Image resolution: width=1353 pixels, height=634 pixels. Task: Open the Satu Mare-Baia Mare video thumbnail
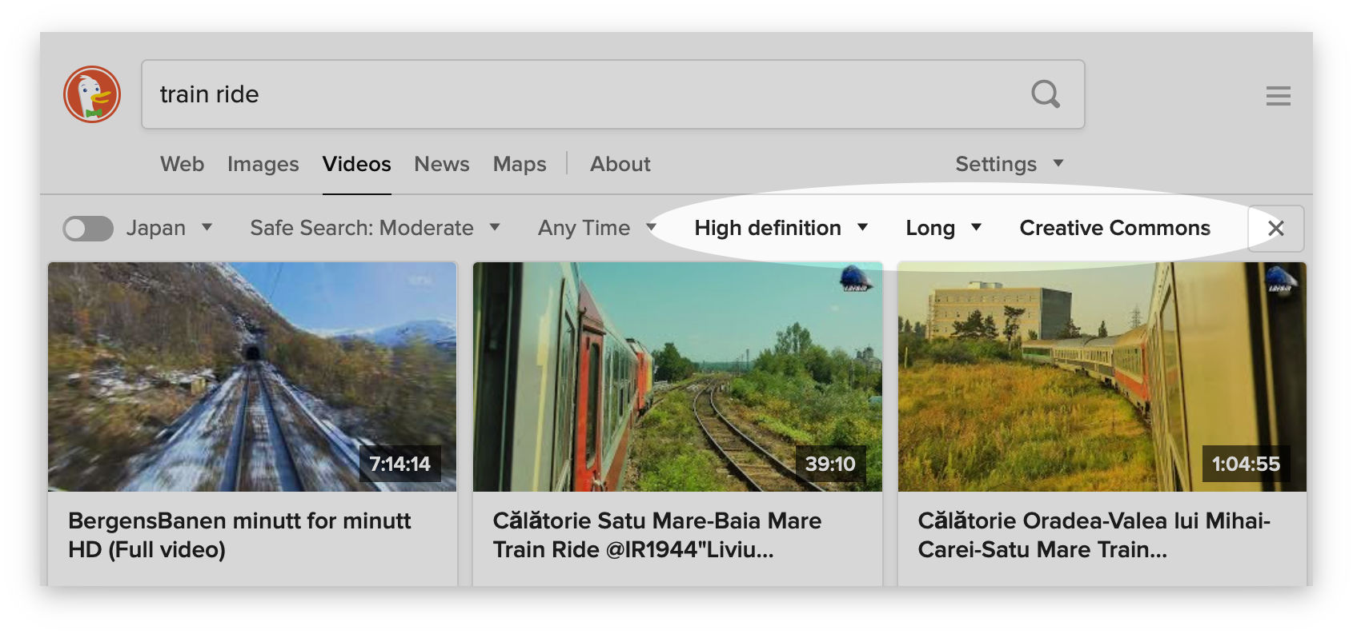677,377
